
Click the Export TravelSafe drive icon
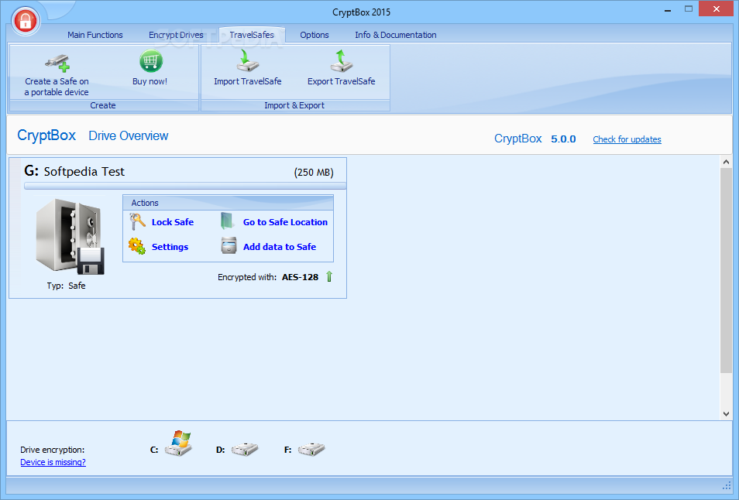tap(342, 60)
